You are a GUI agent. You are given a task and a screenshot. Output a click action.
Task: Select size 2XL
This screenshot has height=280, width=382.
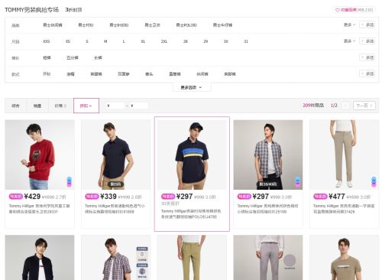click(x=164, y=41)
